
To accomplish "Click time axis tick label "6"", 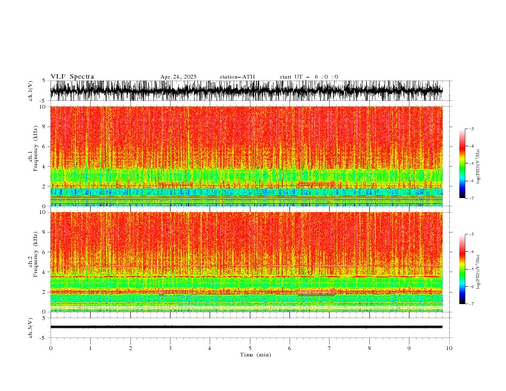I will [289, 348].
